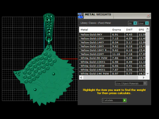Select the Yellow Gold:22KY row

click(x=112, y=54)
